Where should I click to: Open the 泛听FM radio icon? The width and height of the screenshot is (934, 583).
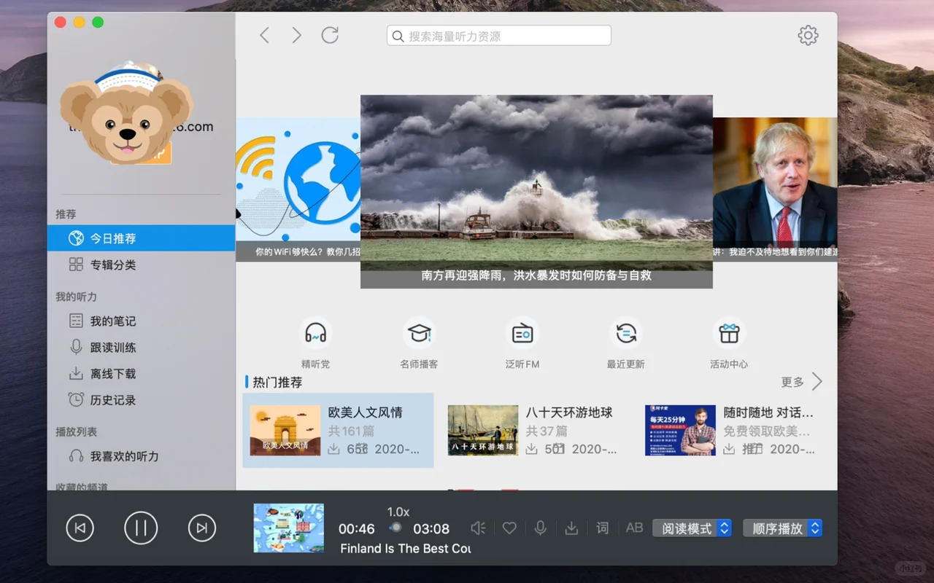click(x=522, y=335)
